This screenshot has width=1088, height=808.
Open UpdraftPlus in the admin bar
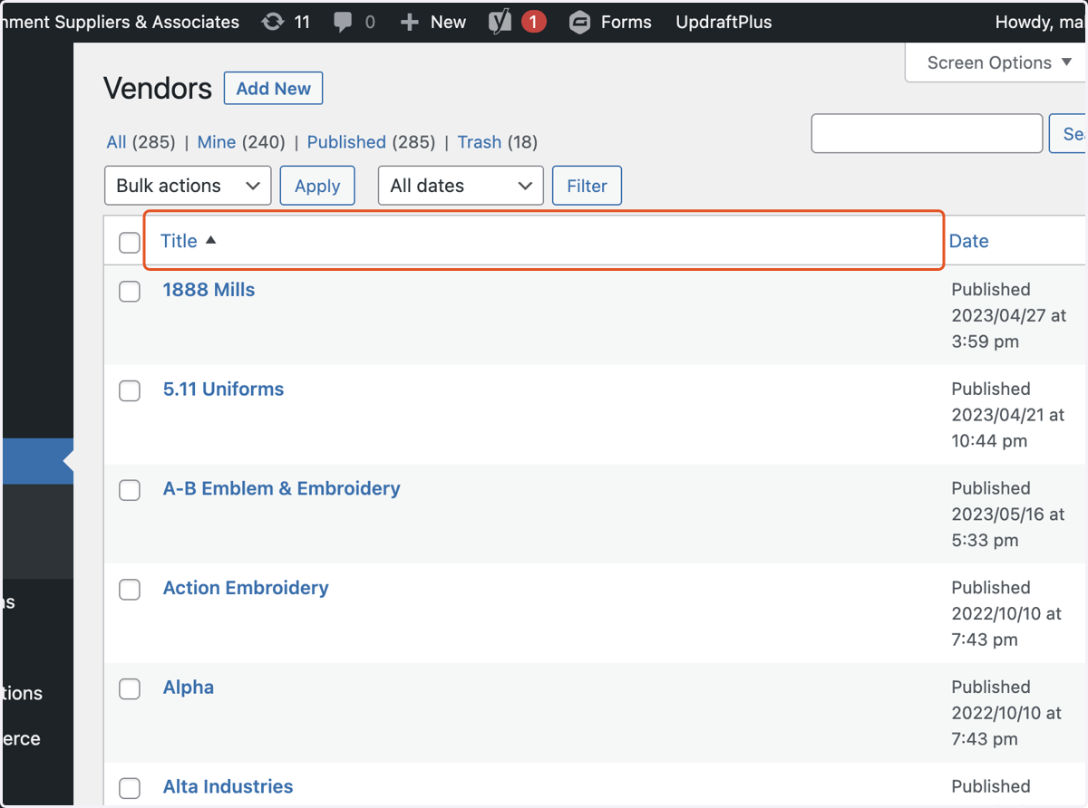724,22
